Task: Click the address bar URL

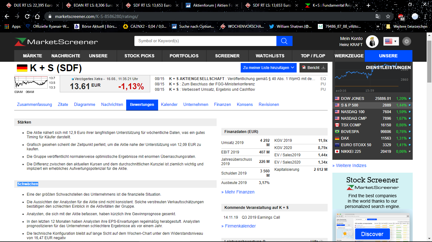Action: 96,16
